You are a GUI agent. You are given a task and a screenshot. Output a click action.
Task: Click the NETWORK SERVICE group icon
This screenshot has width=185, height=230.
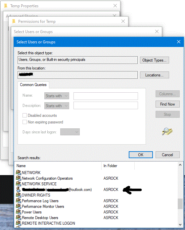pos(18,184)
